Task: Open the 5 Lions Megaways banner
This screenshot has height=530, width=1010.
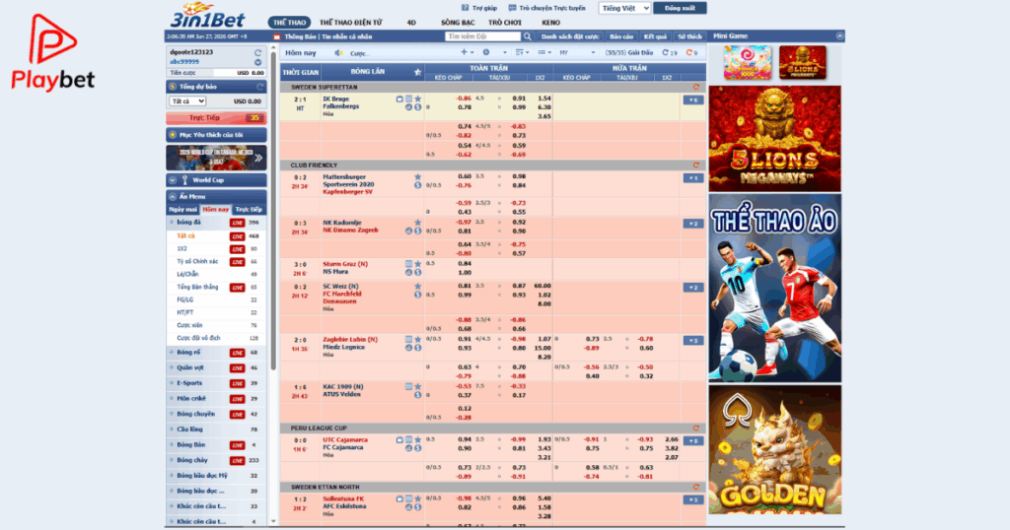Action: (775, 138)
